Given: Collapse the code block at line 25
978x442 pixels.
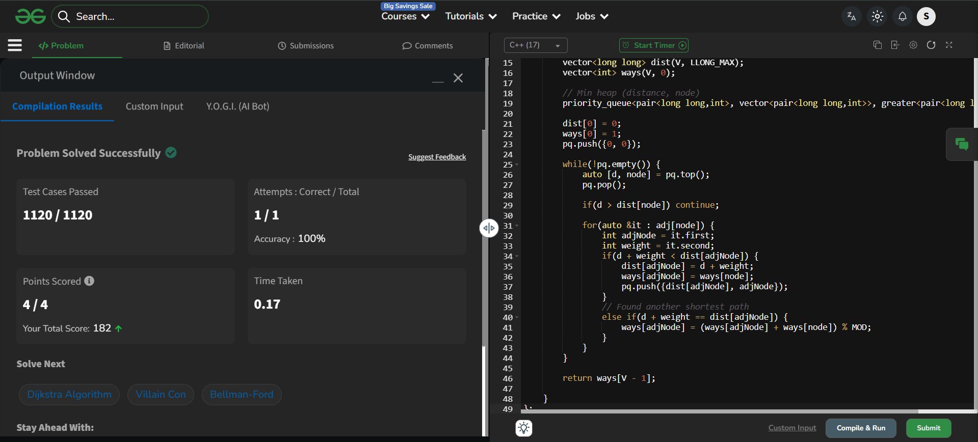Looking at the screenshot, I should (517, 164).
